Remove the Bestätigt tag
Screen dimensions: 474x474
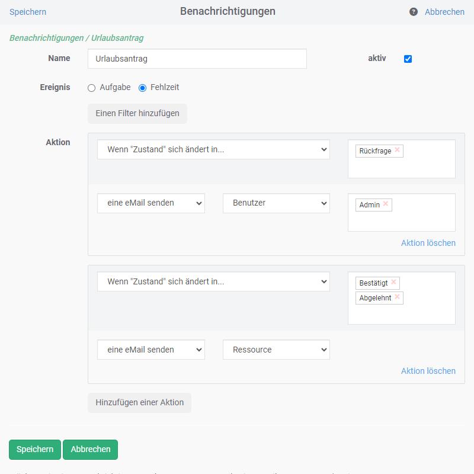[393, 283]
